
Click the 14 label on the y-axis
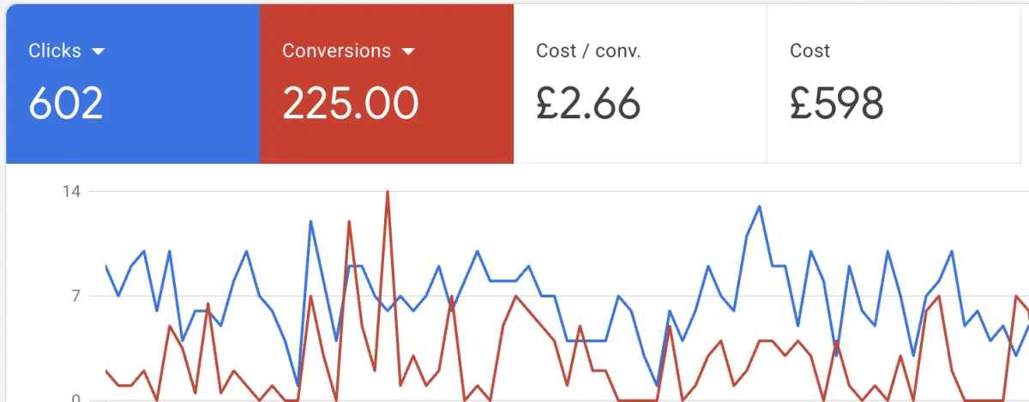[71, 191]
